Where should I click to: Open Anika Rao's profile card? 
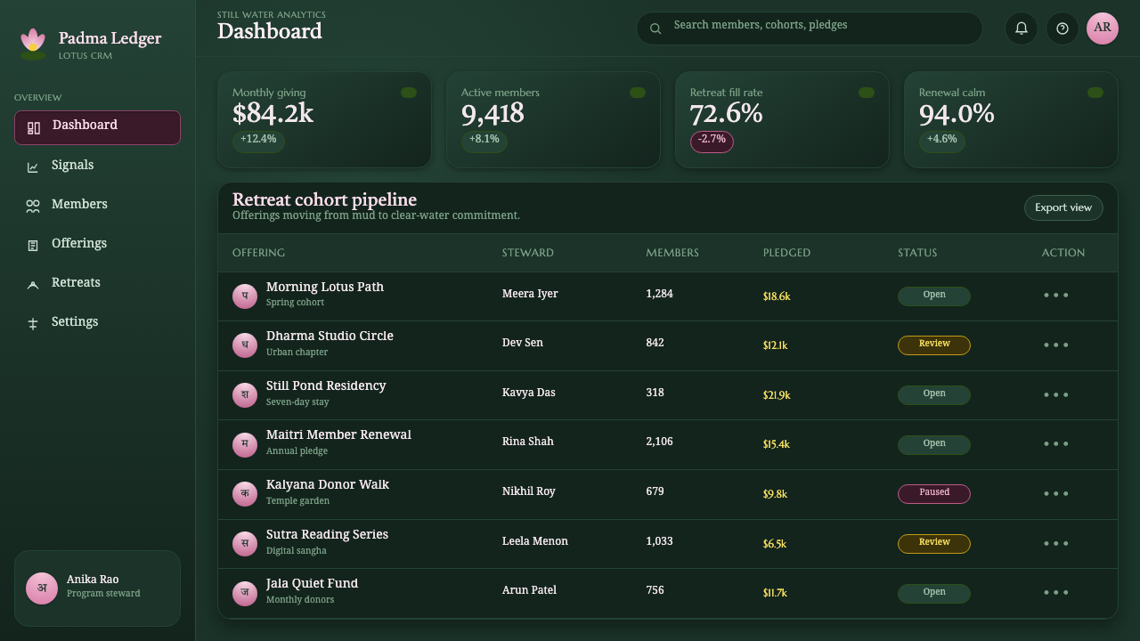(x=97, y=588)
